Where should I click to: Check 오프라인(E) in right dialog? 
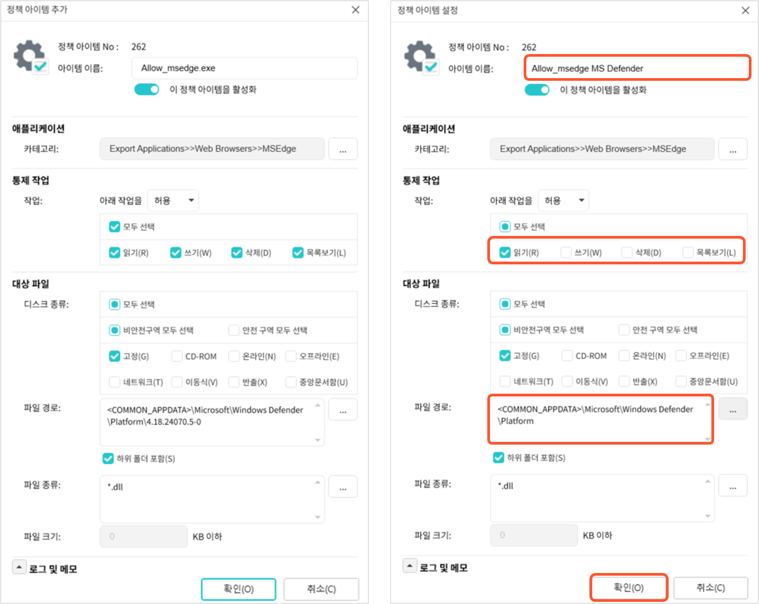681,355
